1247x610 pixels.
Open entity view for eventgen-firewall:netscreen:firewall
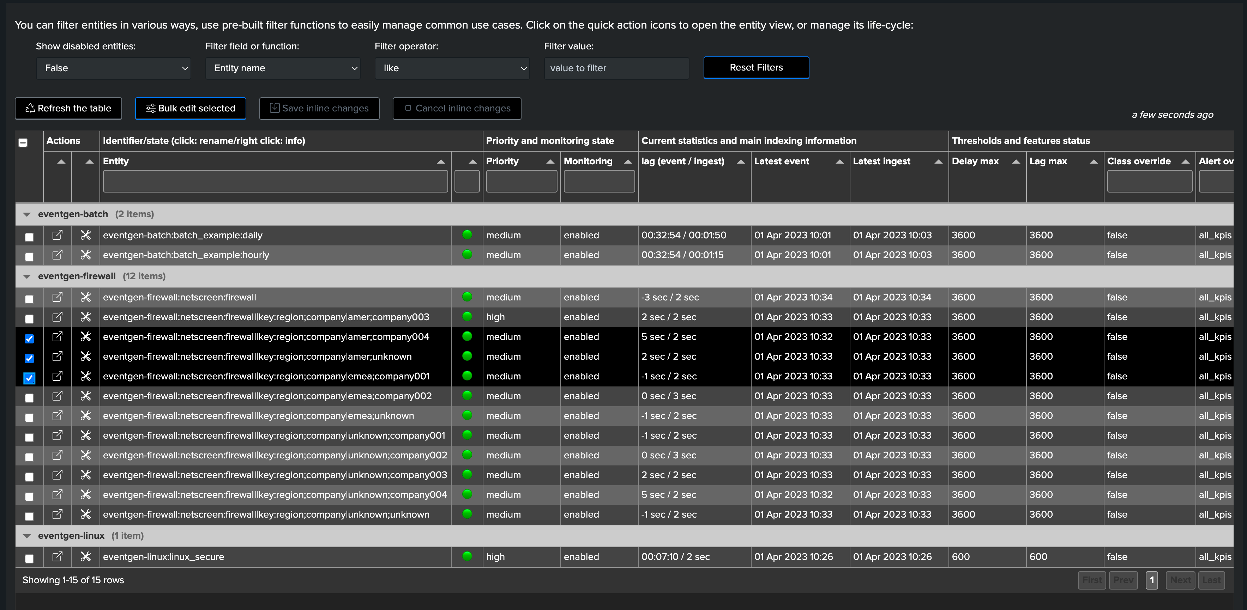[x=57, y=297]
